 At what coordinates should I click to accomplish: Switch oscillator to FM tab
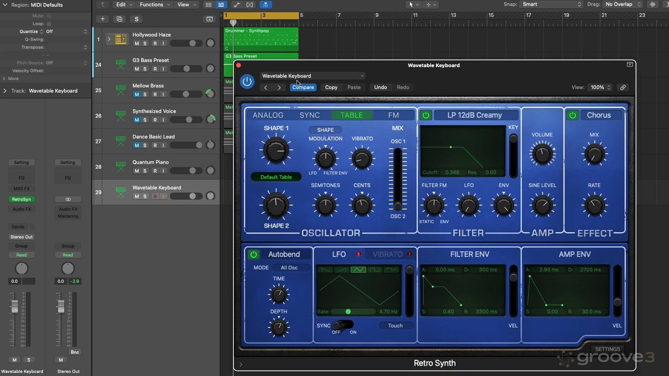tap(393, 115)
